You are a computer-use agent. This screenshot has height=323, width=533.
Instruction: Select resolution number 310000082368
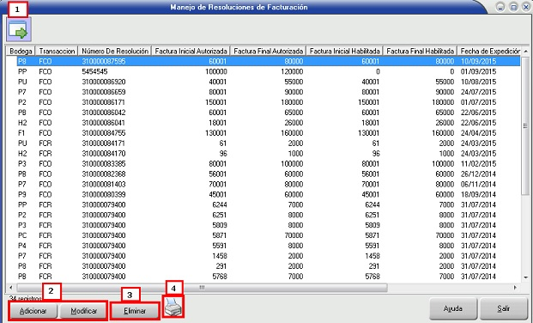[x=104, y=174]
